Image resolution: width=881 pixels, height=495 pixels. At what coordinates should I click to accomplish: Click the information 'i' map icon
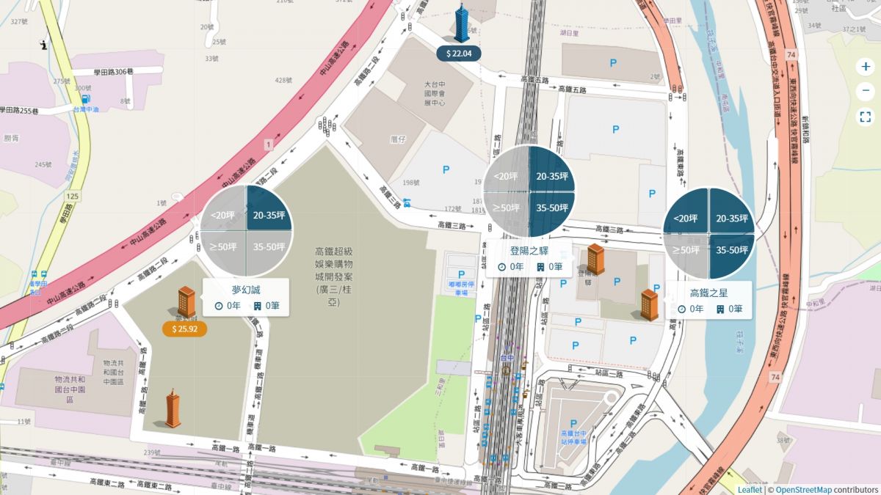[45, 45]
